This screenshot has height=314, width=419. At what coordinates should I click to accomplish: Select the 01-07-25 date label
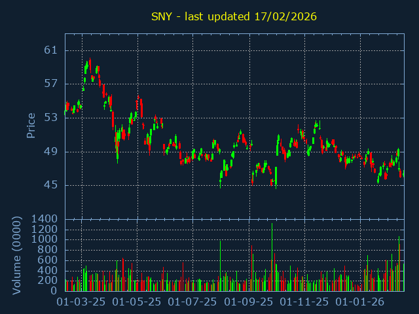(193, 302)
